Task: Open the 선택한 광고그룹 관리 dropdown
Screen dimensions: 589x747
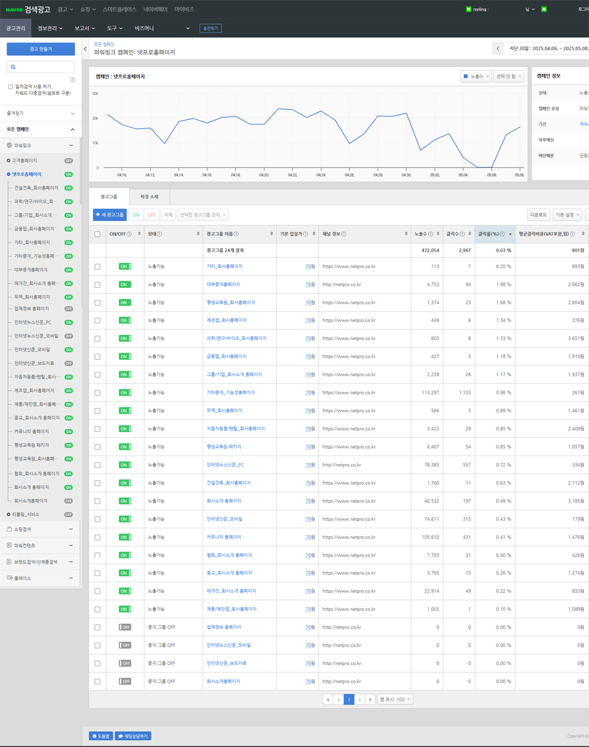Action: pyautogui.click(x=203, y=215)
